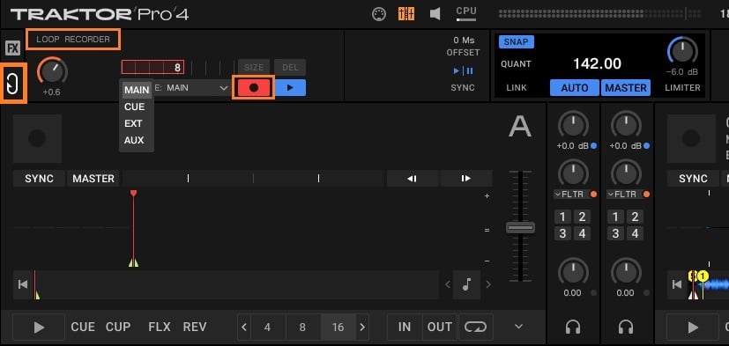
Task: Click the master clock play/pause sync icon
Action: 463,71
